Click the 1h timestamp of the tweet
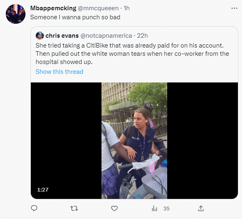The width and height of the screenshot is (242, 219). 127,8
